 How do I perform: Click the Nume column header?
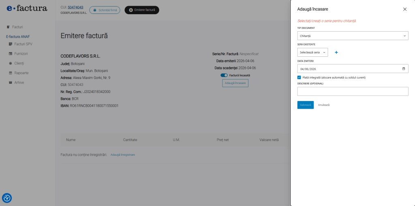(x=71, y=140)
